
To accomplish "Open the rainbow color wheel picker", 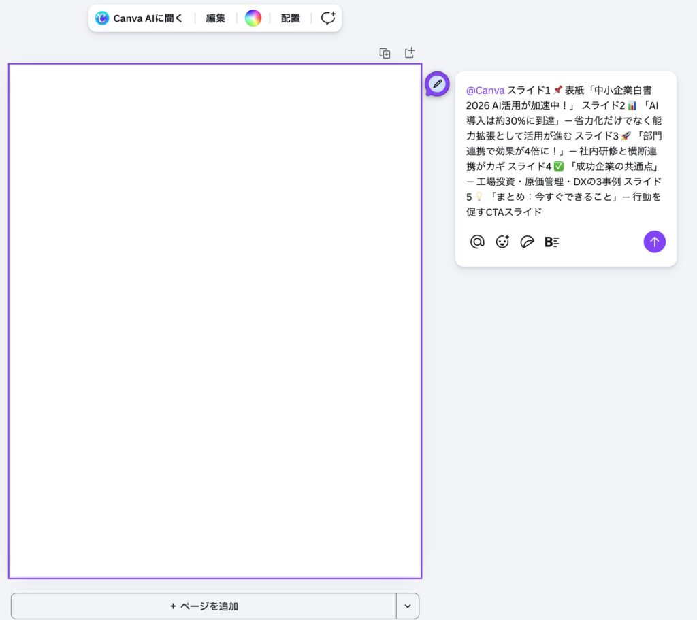I will click(x=253, y=18).
